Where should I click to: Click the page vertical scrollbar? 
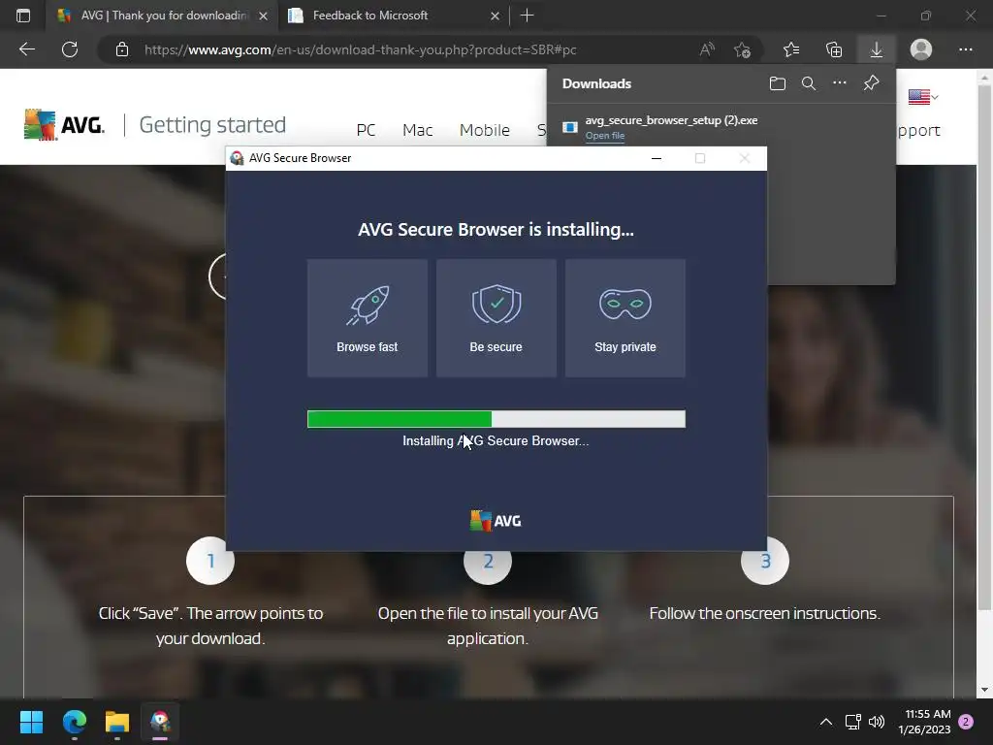click(x=985, y=348)
